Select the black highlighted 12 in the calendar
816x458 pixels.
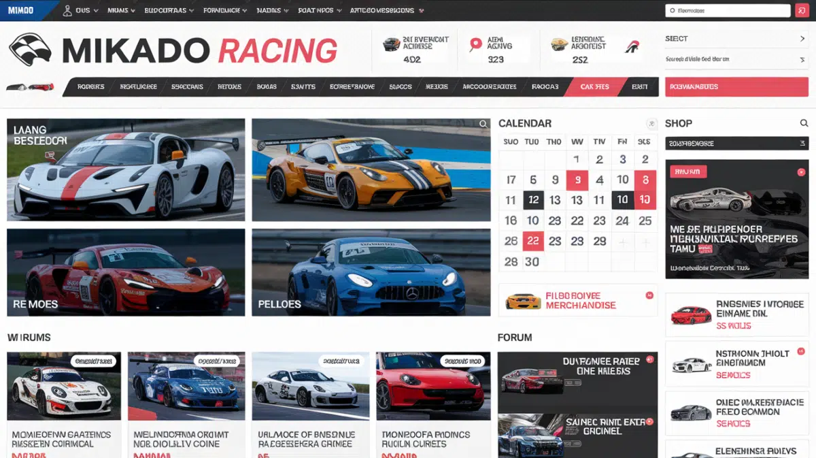[533, 200]
